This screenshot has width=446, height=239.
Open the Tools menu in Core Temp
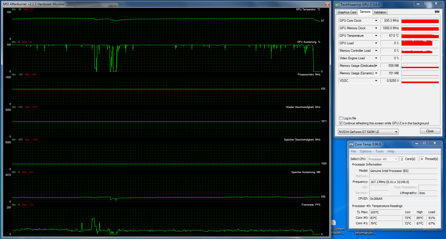click(x=379, y=151)
